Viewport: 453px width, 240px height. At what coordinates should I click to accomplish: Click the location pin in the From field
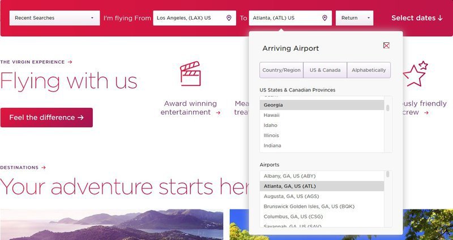click(229, 18)
